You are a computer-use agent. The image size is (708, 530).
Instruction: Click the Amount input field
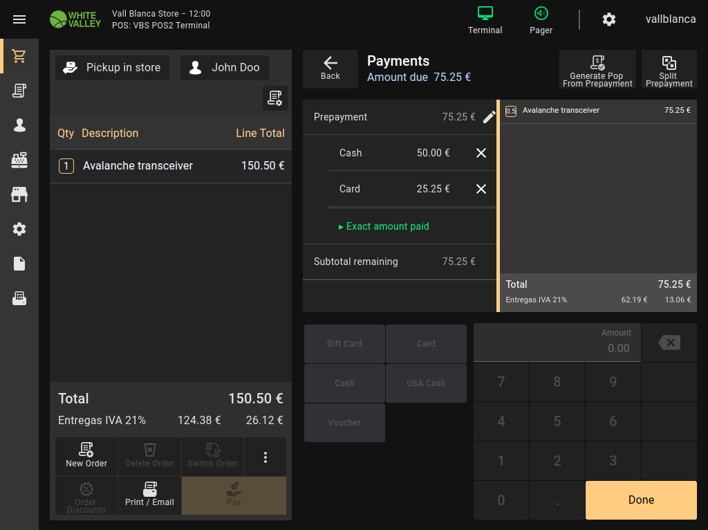click(557, 342)
